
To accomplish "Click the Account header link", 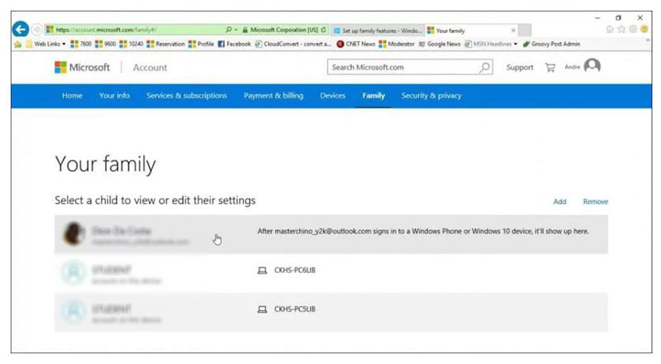I will click(x=150, y=68).
